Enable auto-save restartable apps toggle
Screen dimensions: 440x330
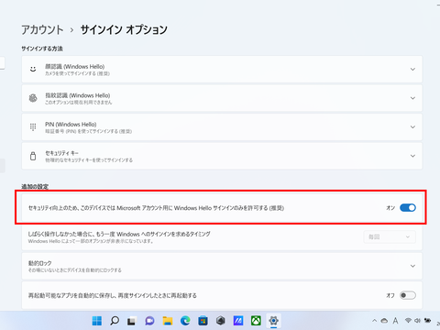pyautogui.click(x=408, y=295)
